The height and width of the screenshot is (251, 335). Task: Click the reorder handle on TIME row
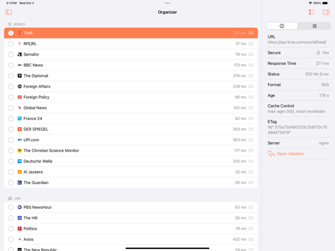tap(251, 33)
